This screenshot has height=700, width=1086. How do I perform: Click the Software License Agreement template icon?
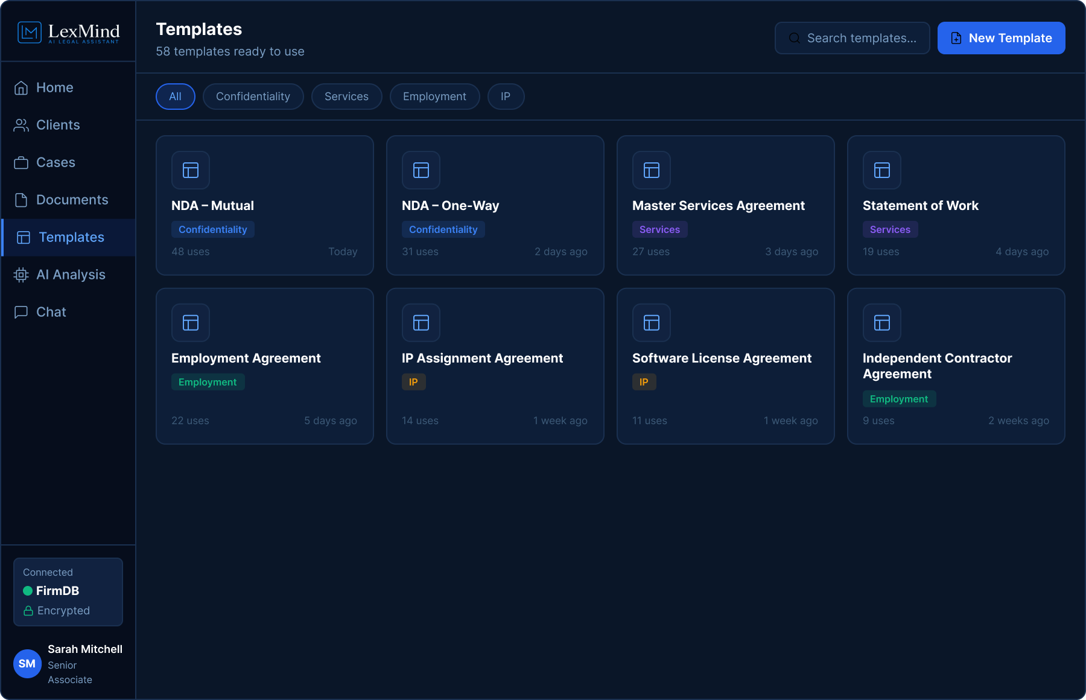[652, 323]
